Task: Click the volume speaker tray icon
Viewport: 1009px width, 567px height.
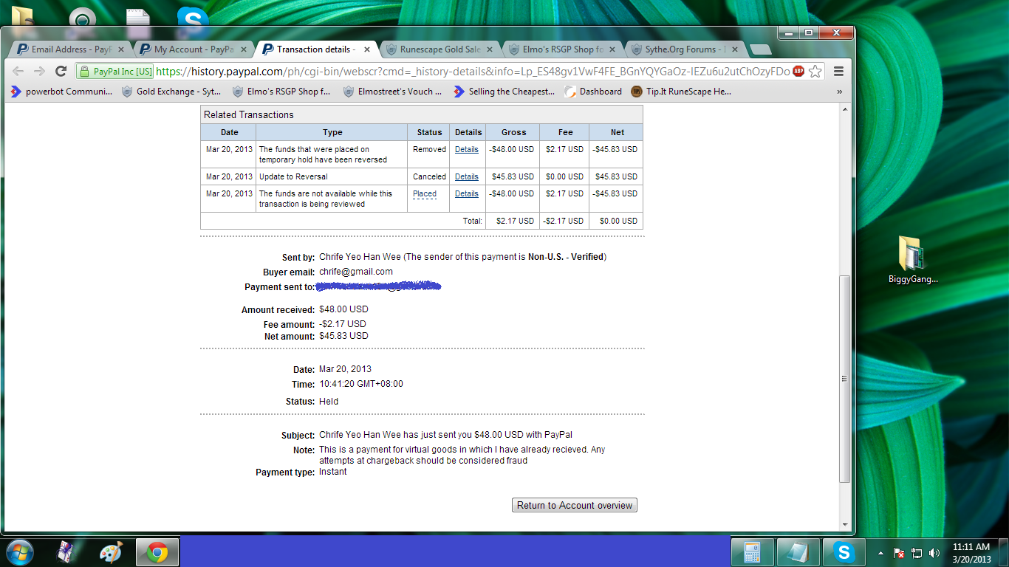Action: point(934,552)
